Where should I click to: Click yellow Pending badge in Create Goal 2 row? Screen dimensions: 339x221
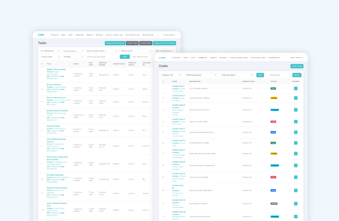point(274,98)
